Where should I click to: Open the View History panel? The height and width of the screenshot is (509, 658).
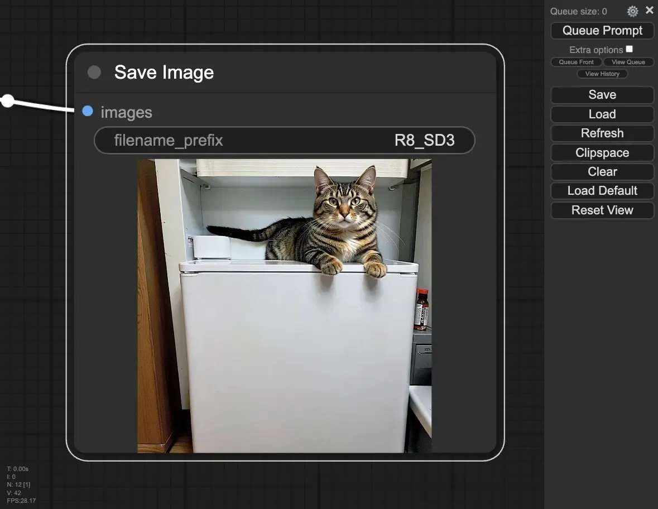tap(602, 73)
